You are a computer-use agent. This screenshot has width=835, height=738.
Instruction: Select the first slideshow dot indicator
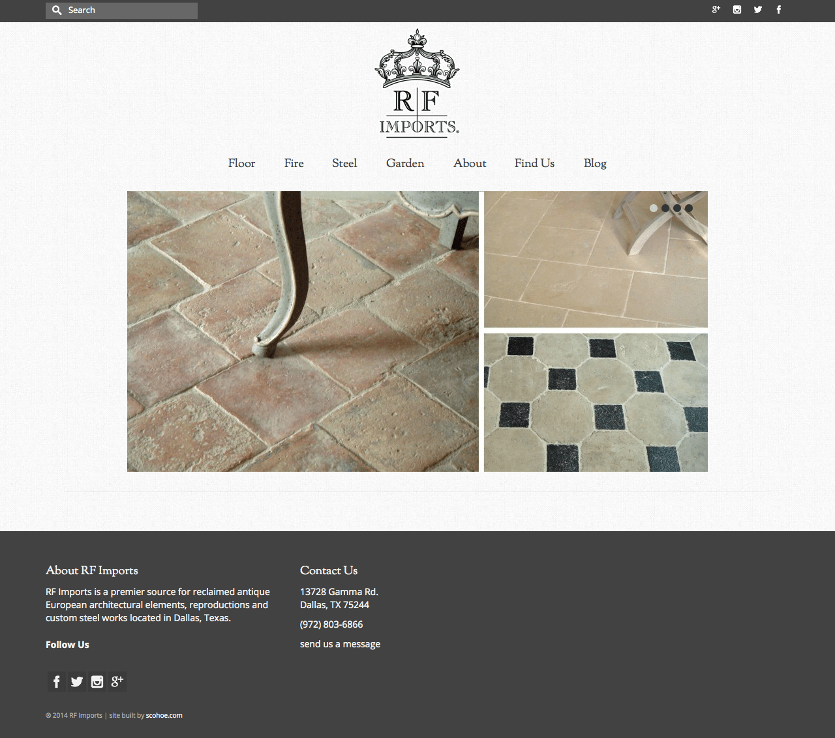(x=654, y=208)
